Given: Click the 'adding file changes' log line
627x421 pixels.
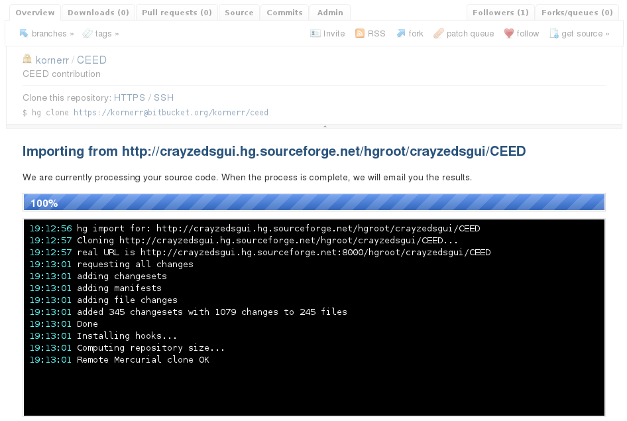Looking at the screenshot, I should click(x=103, y=300).
